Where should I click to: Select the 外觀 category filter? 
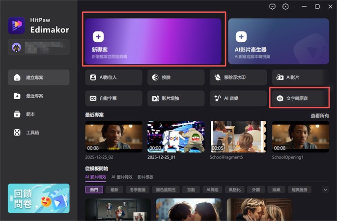click(x=256, y=190)
